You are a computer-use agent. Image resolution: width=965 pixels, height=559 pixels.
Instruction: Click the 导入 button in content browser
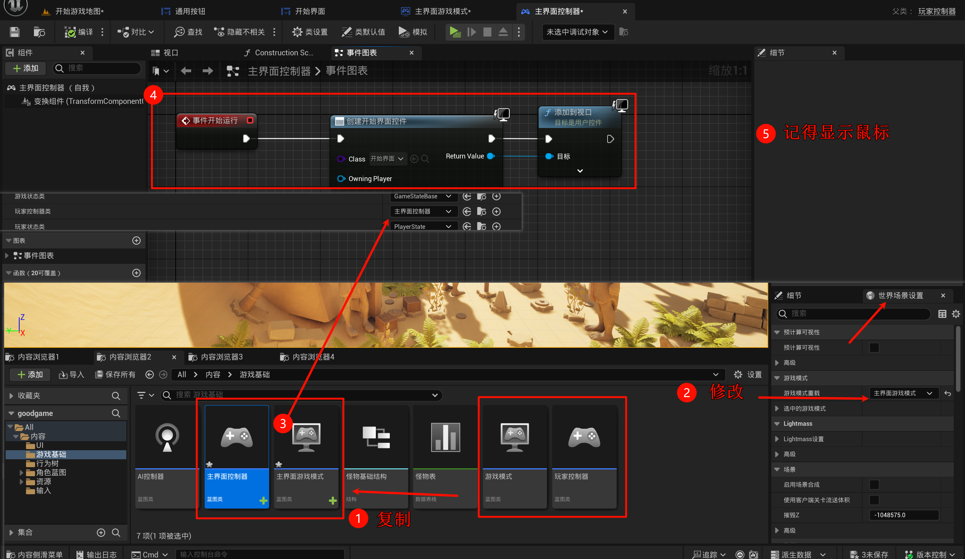point(72,375)
